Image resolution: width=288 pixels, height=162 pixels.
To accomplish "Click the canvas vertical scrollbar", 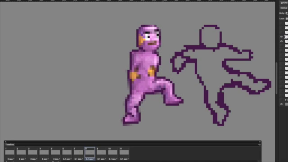I will [x=276, y=78].
